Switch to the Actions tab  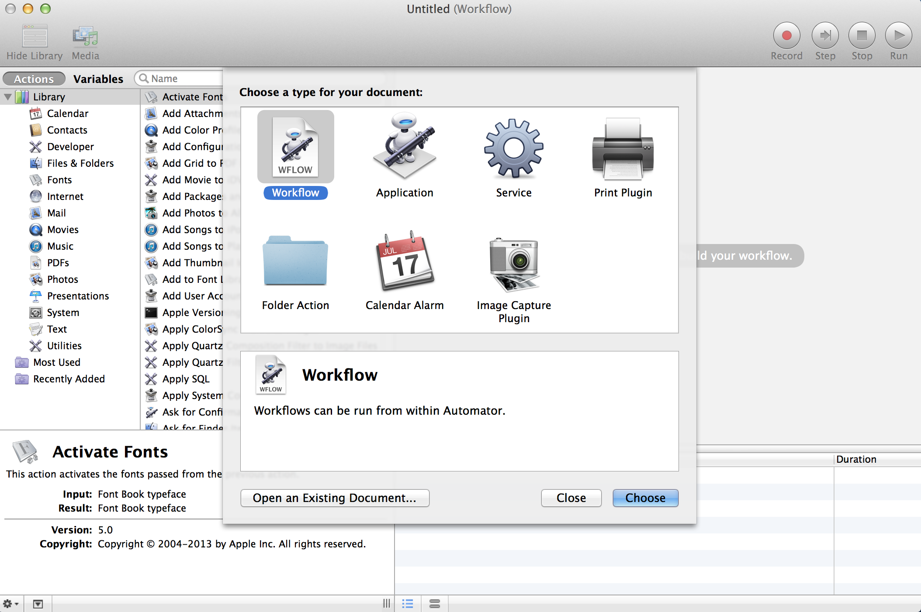[34, 79]
